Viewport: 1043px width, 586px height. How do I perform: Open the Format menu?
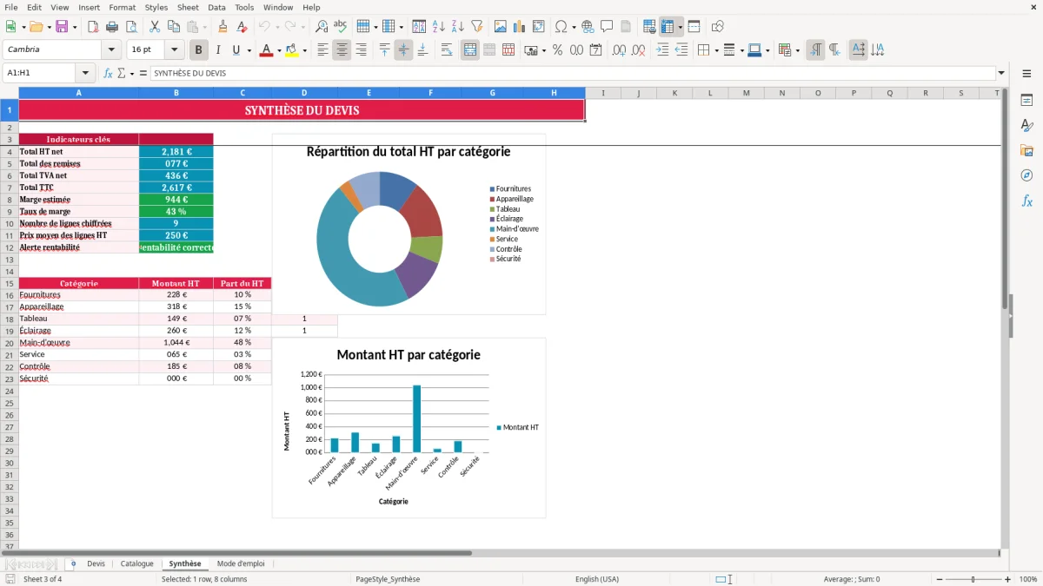click(122, 7)
